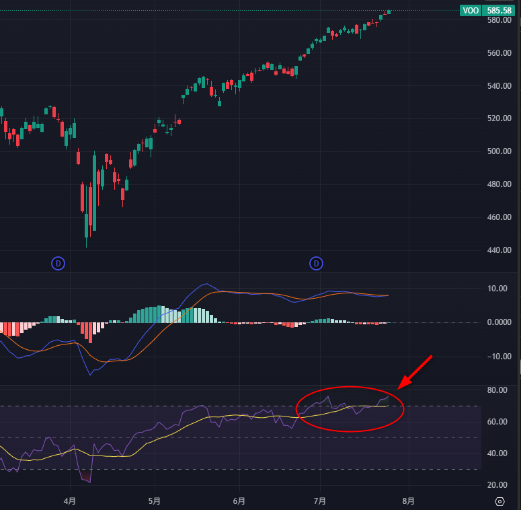Click the 6月 time axis label
Viewport: 521px width, 510px height.
pos(239,501)
